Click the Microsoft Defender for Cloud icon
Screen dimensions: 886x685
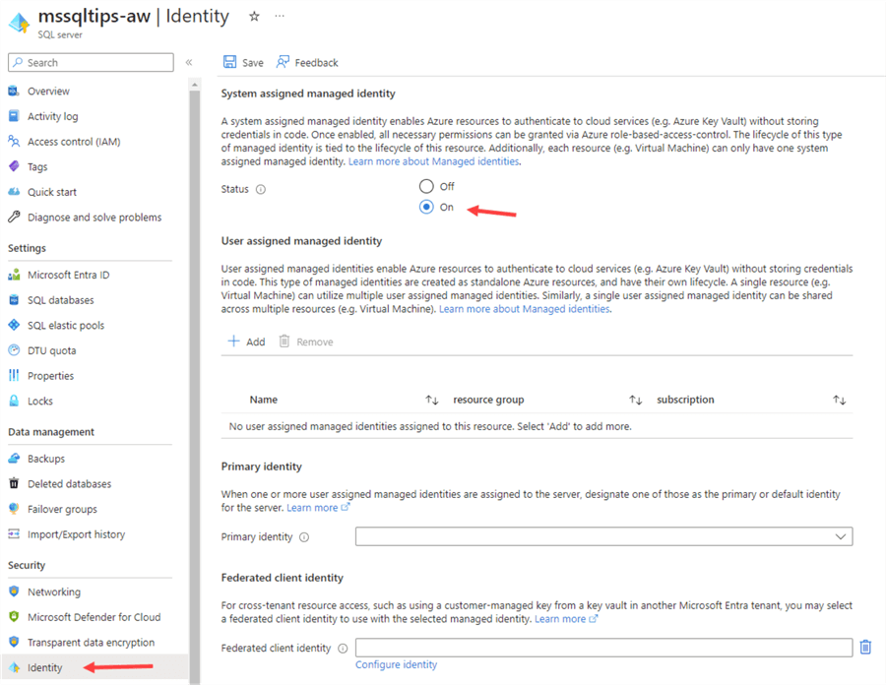[x=14, y=617]
